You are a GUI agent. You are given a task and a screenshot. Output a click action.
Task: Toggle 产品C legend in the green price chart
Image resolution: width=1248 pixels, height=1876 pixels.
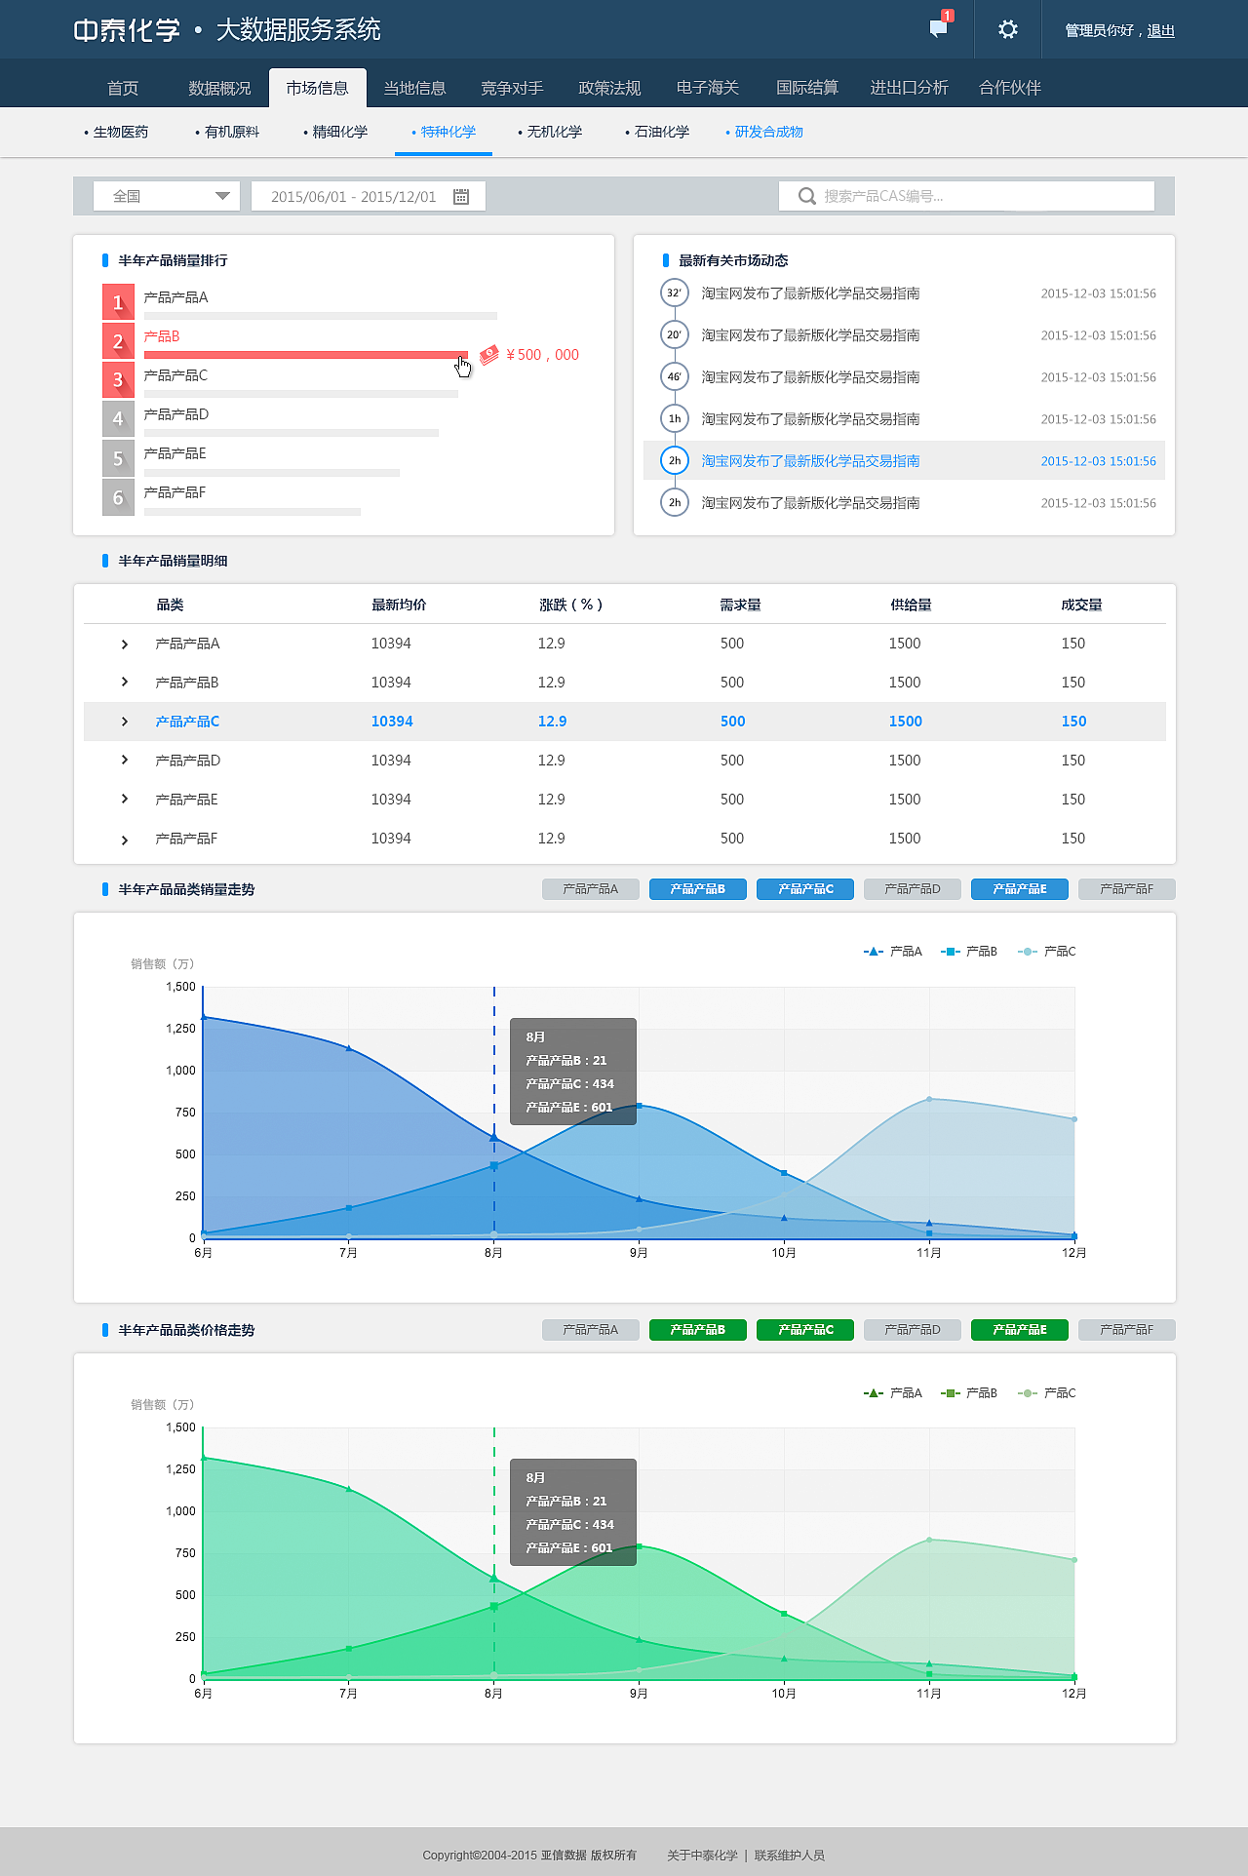pyautogui.click(x=1047, y=1392)
